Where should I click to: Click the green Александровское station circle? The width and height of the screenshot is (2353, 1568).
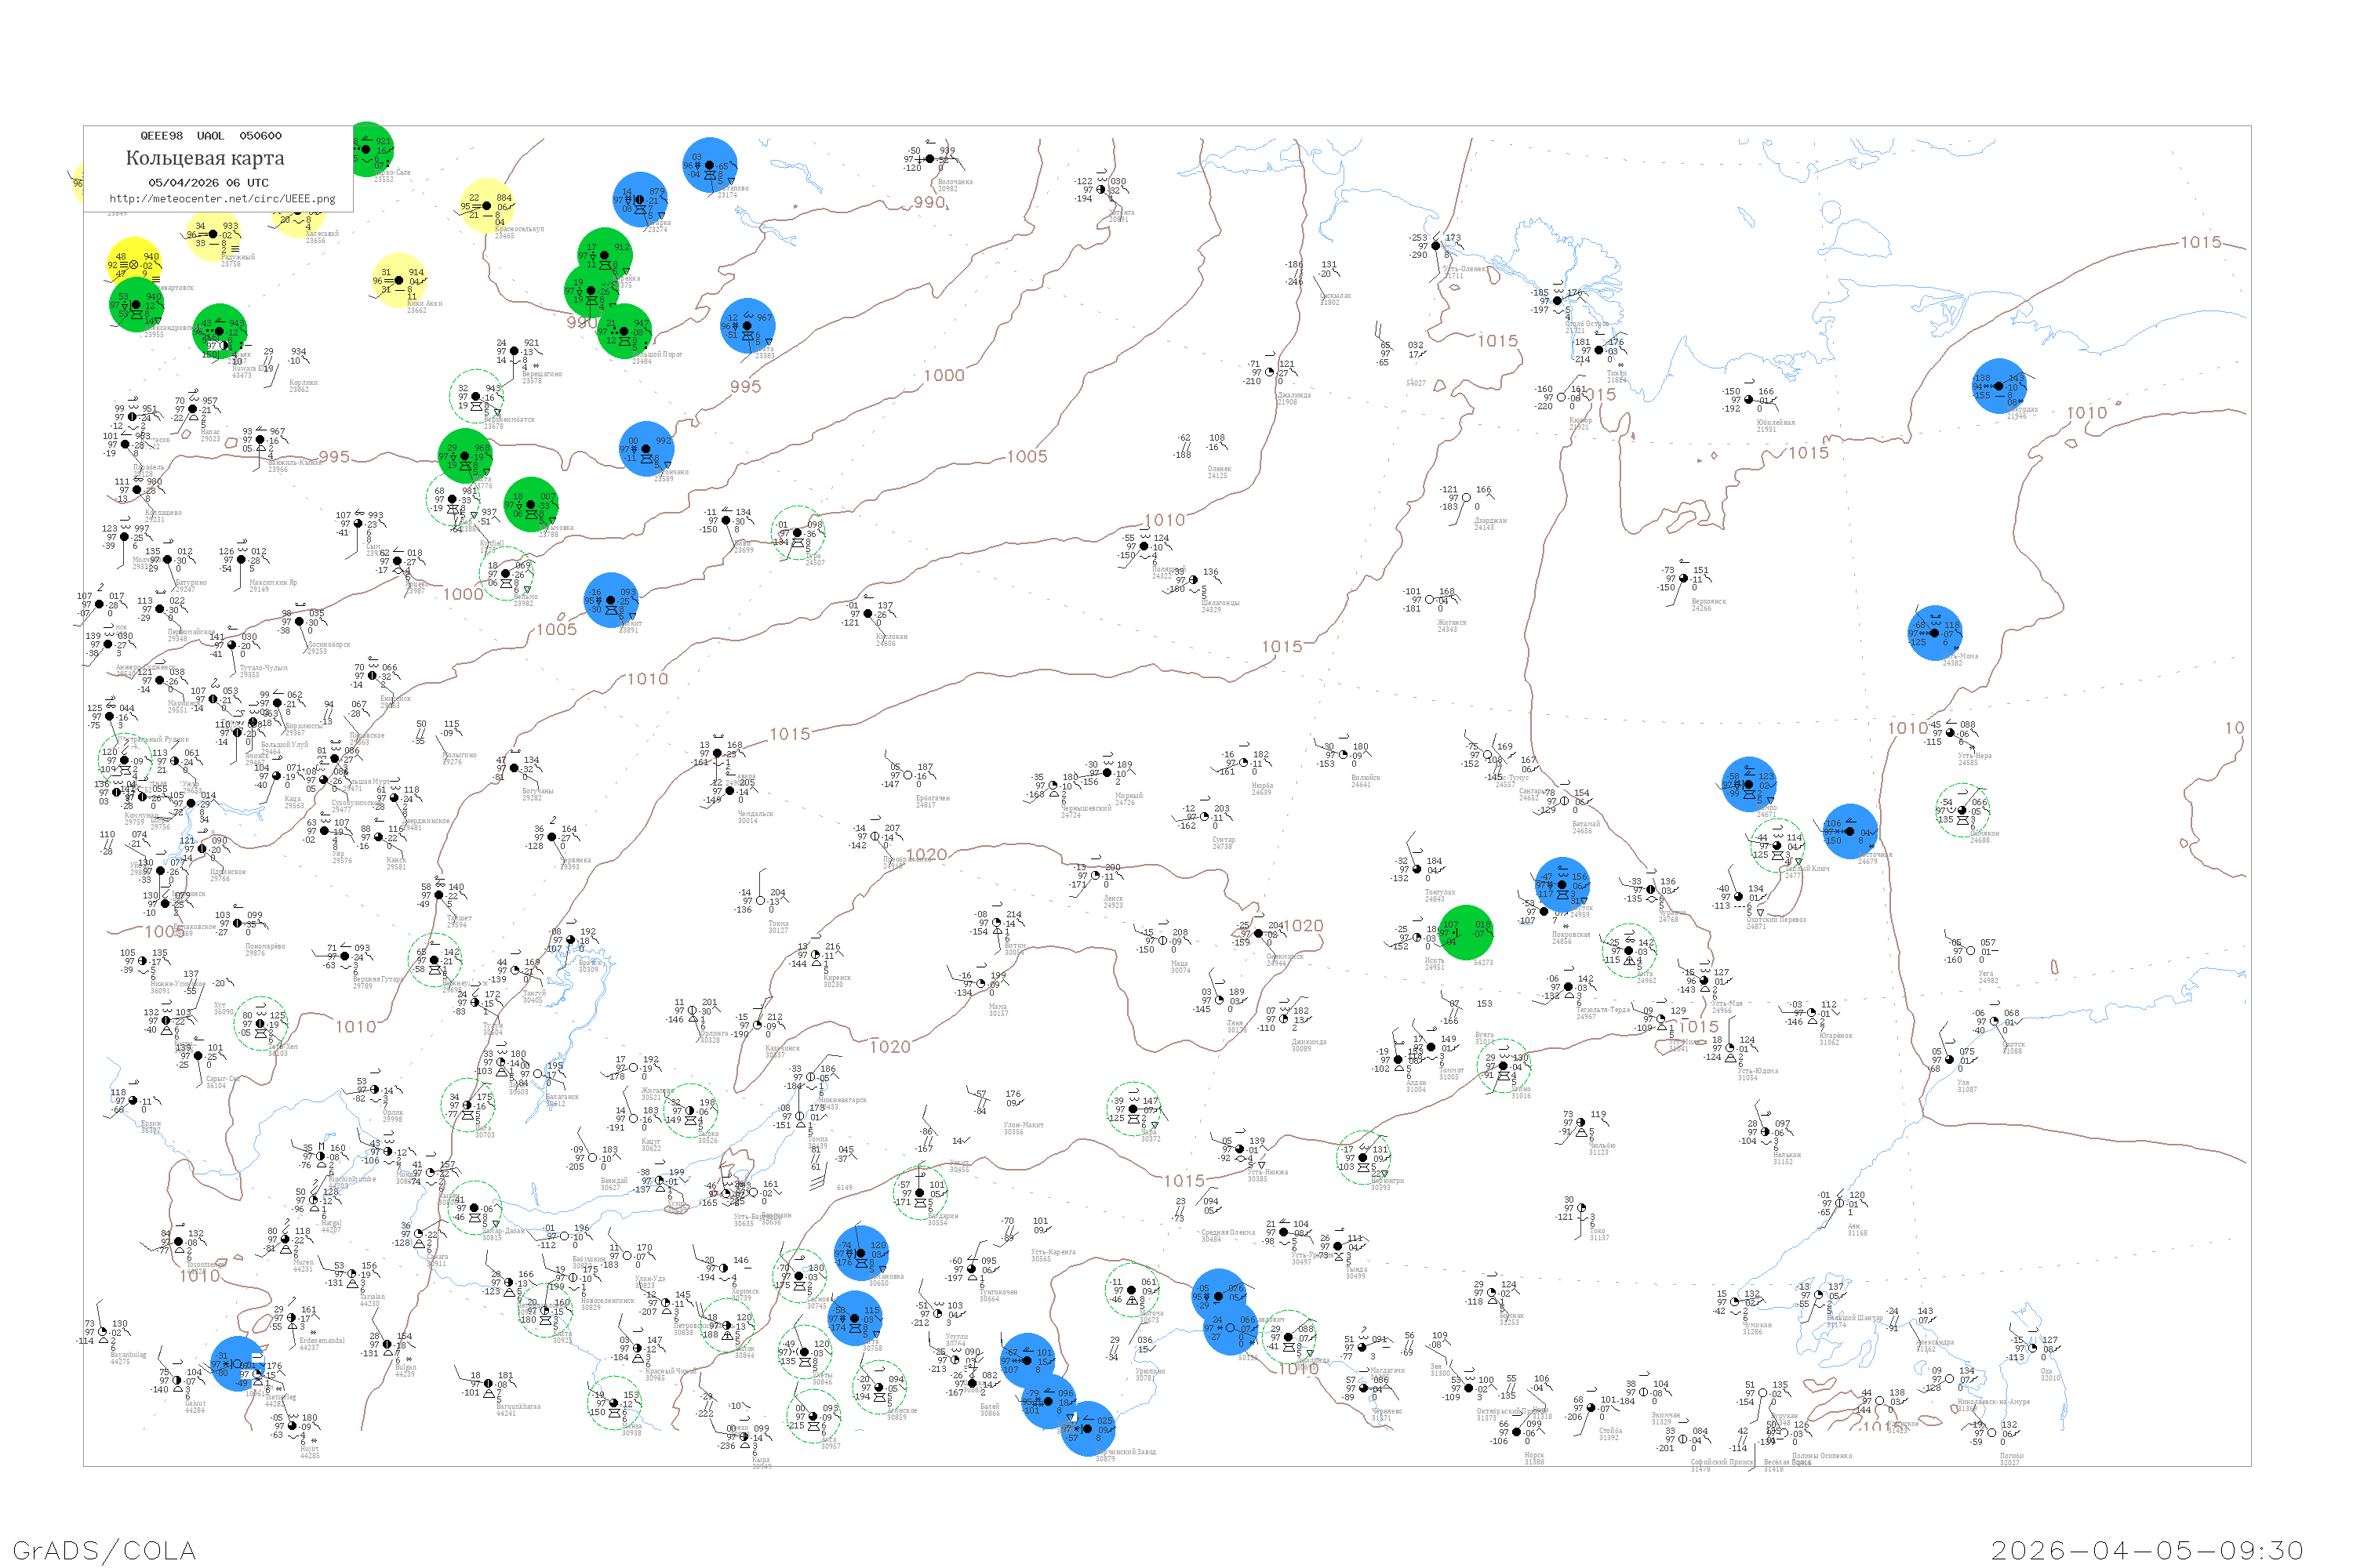(136, 305)
